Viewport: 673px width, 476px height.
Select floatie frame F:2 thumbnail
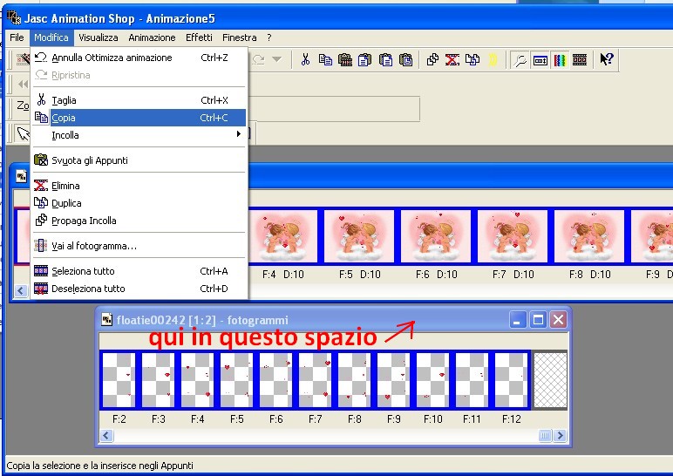tap(119, 380)
